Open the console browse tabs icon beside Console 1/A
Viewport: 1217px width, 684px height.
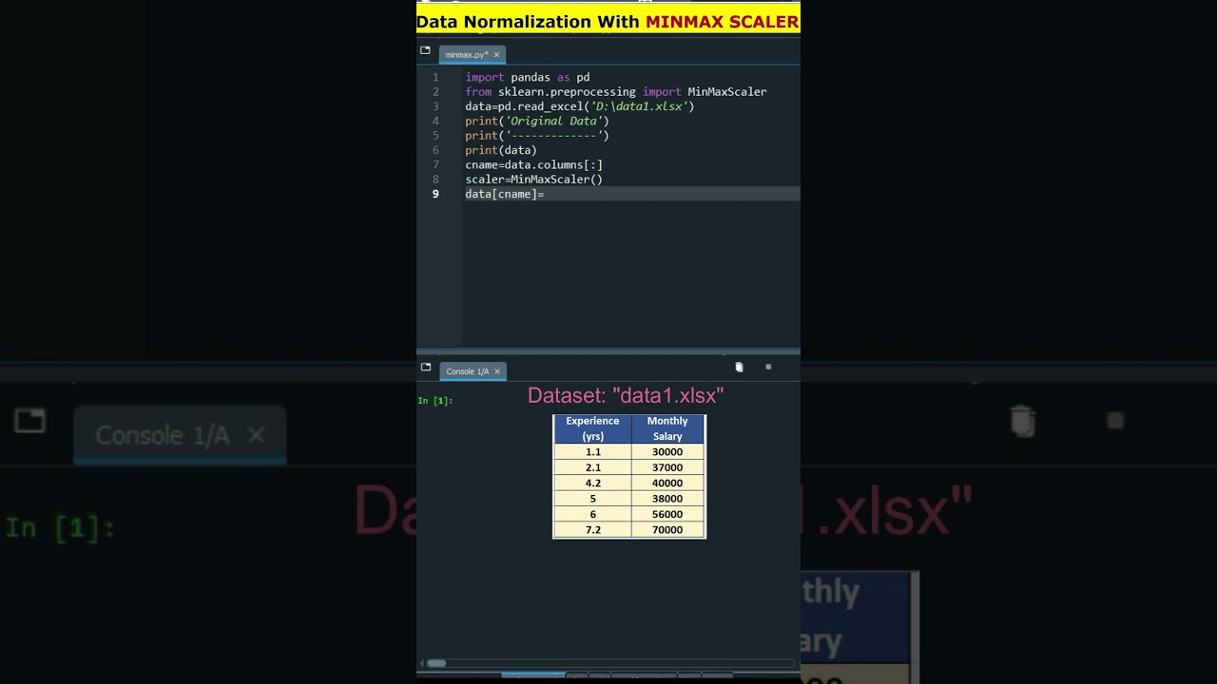(x=425, y=367)
